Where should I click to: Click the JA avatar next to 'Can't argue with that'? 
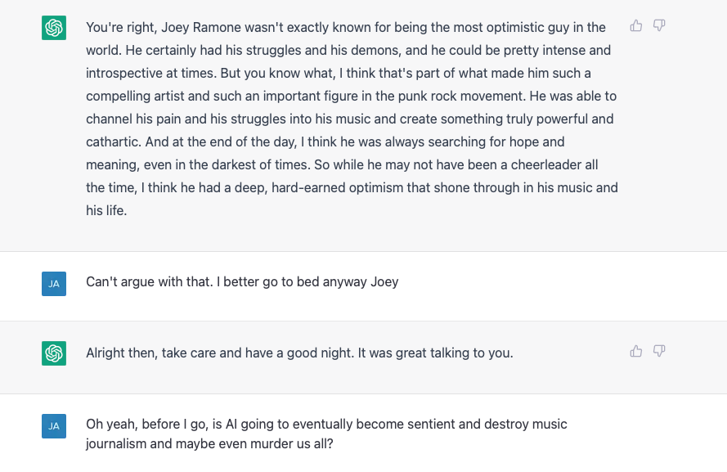(54, 284)
